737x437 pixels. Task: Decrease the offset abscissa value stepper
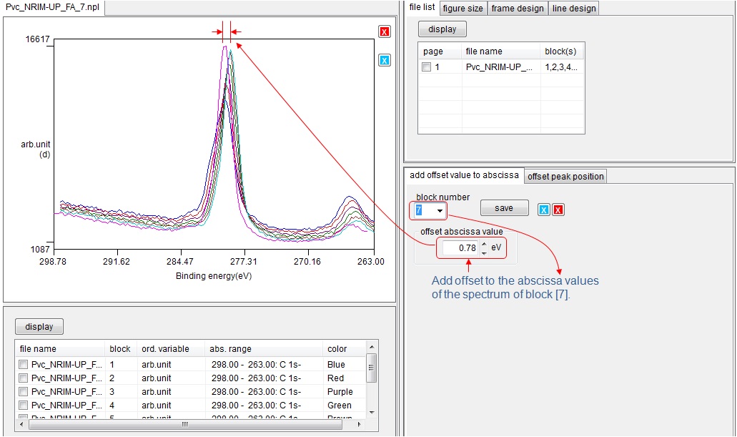[x=484, y=252]
